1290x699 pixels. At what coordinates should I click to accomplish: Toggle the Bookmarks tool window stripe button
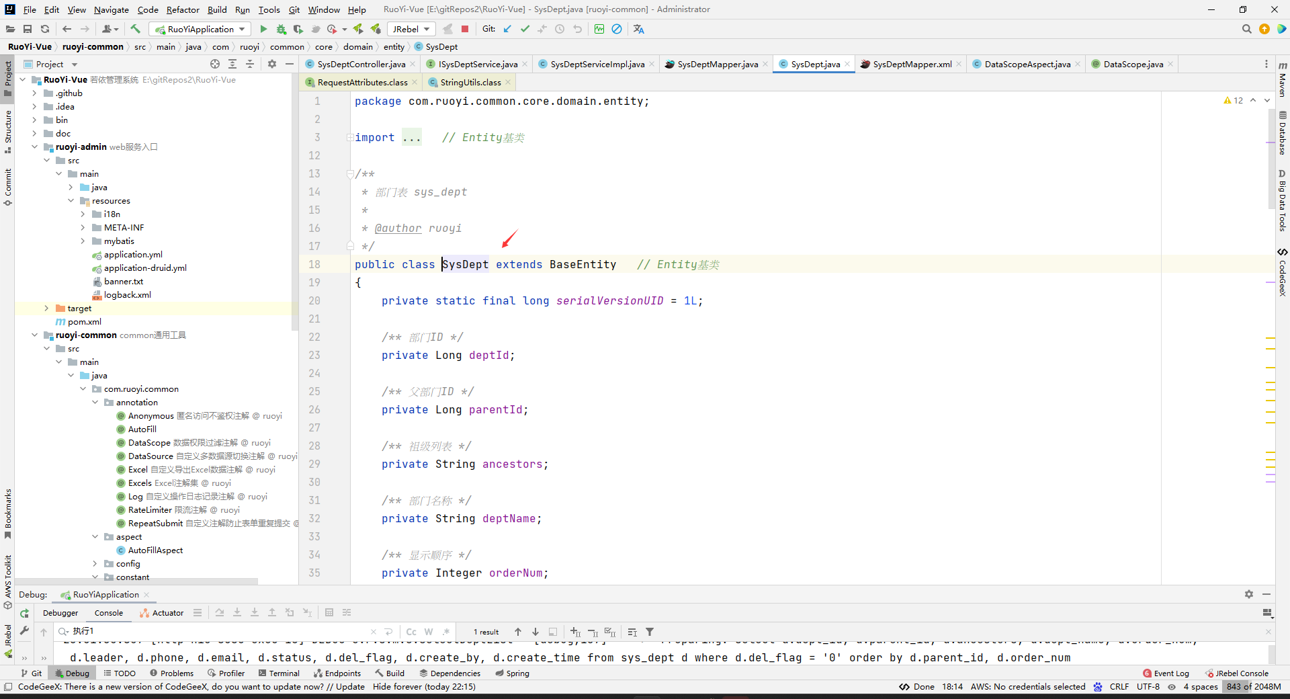(x=7, y=513)
